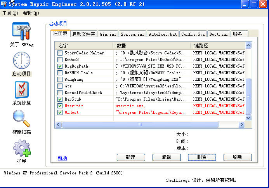Click the vertical scrollbar thumb

[248, 96]
